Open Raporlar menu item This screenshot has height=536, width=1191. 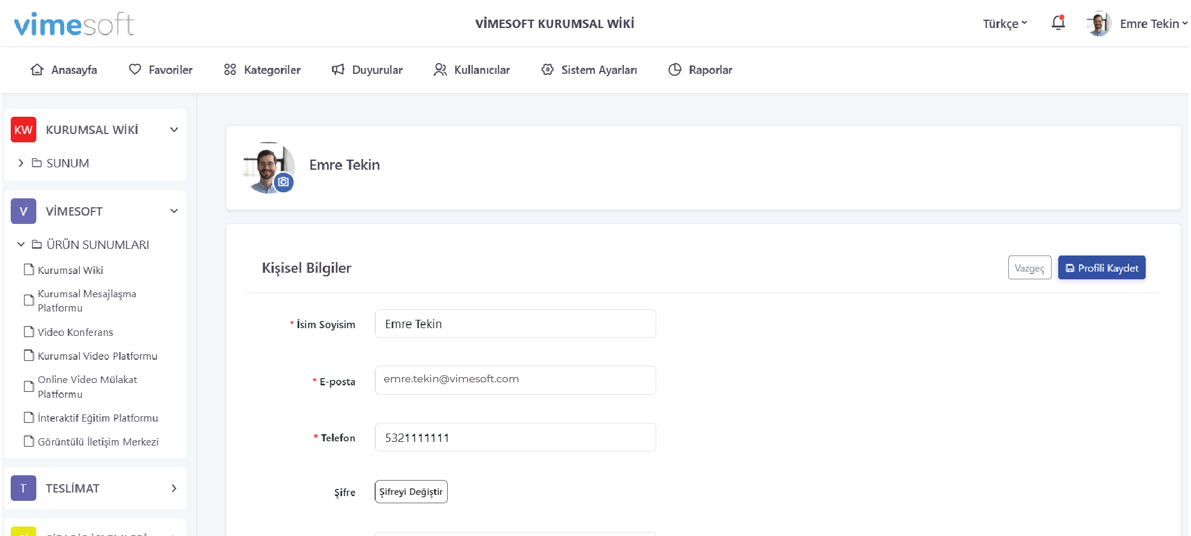[x=700, y=70]
